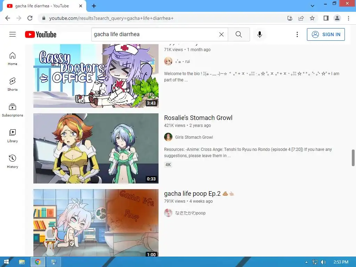Open a new browser tab

coord(94,6)
